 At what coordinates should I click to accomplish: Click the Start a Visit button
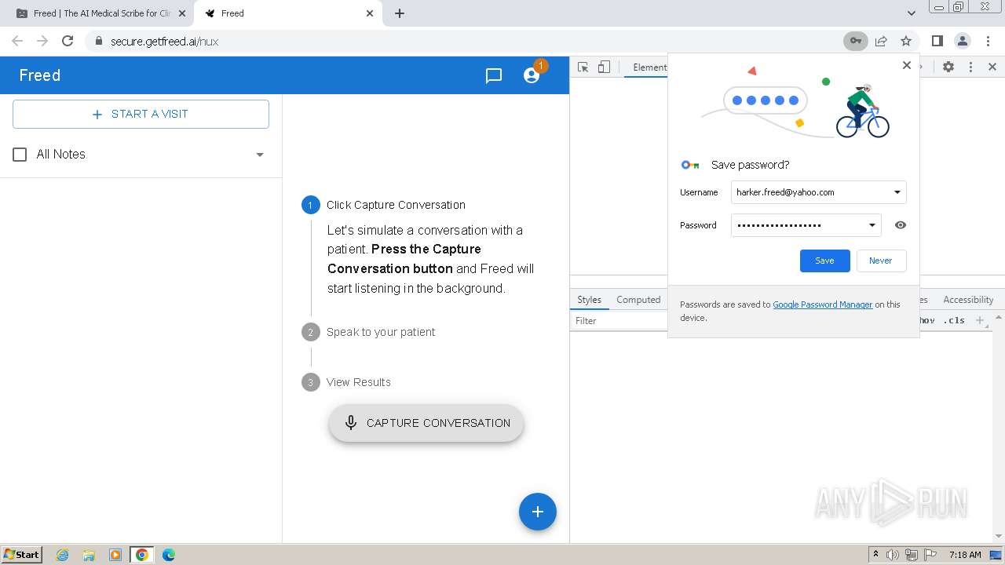click(141, 114)
